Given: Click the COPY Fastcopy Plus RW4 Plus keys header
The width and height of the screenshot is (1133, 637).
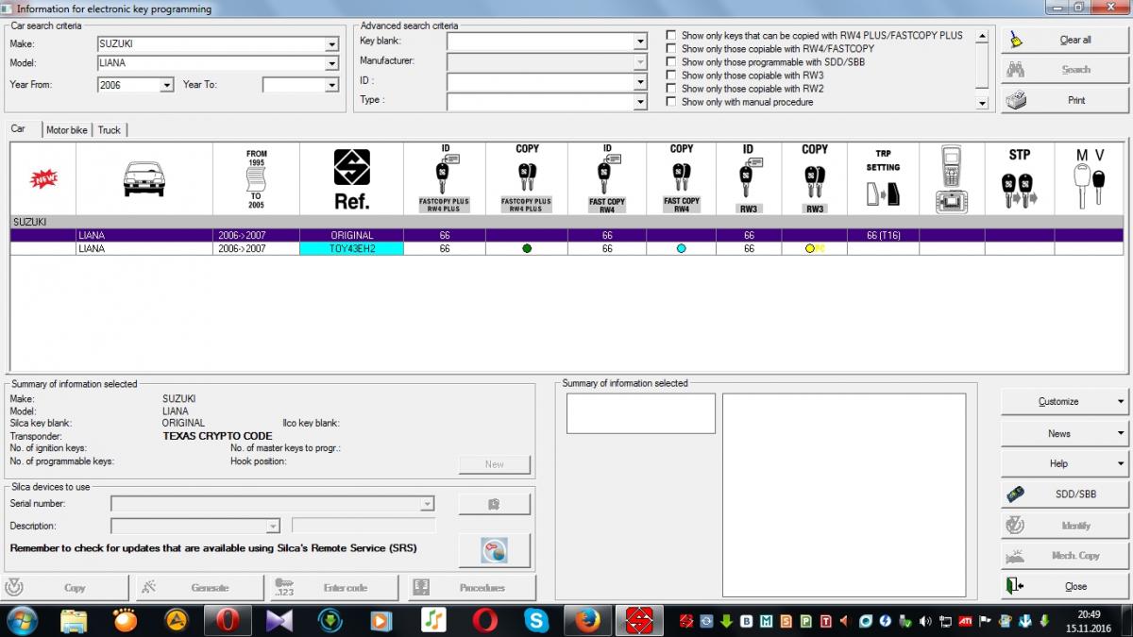Looking at the screenshot, I should (x=527, y=178).
